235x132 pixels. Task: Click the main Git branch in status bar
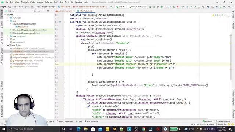(220, 124)
